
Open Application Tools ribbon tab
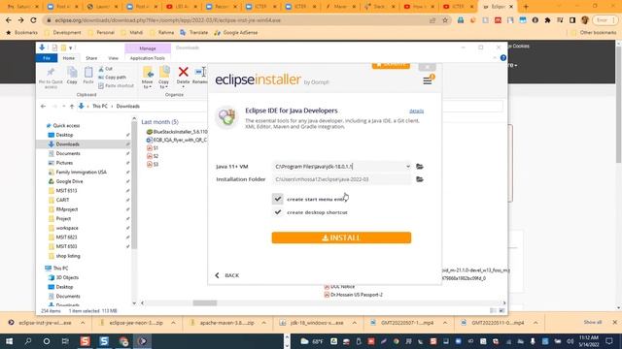tap(147, 58)
